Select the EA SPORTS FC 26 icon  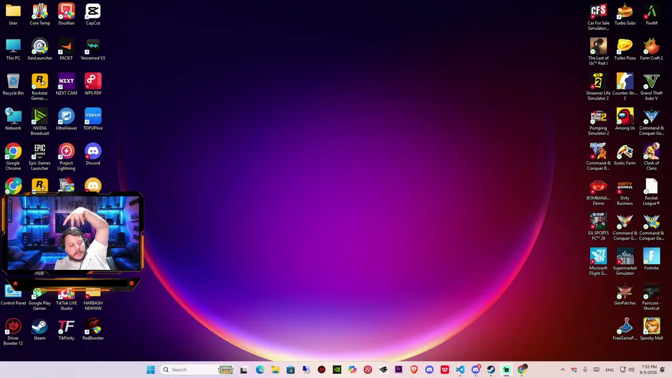[x=598, y=227]
